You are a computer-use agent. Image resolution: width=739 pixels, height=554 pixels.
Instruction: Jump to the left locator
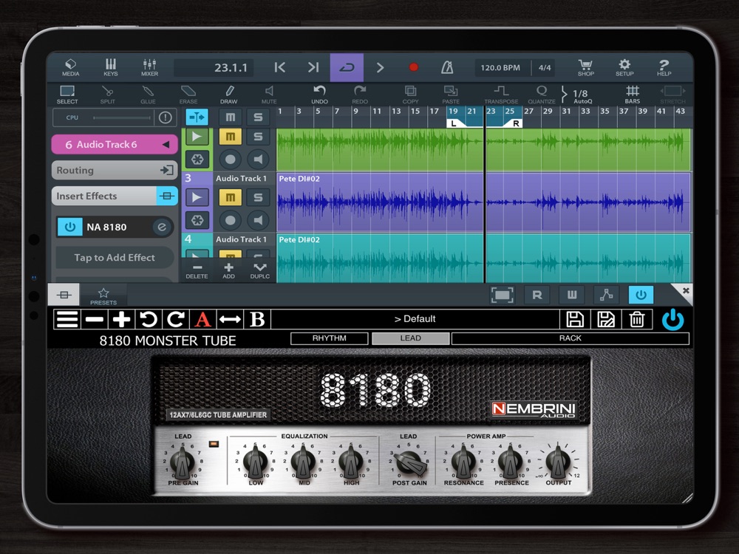click(279, 67)
